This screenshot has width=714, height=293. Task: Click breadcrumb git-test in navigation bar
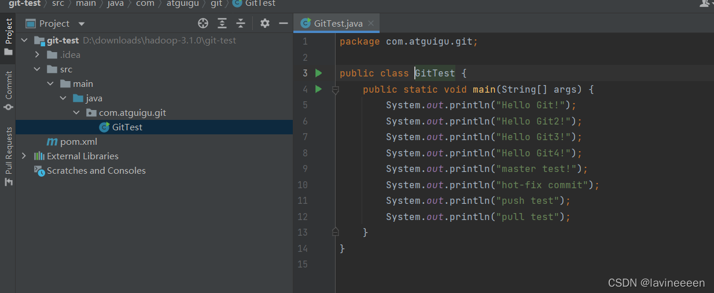(25, 3)
